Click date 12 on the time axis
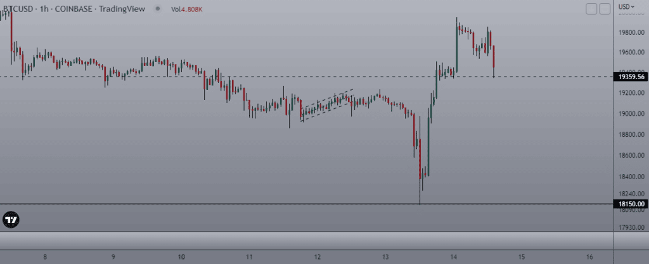The width and height of the screenshot is (649, 264). [318, 256]
